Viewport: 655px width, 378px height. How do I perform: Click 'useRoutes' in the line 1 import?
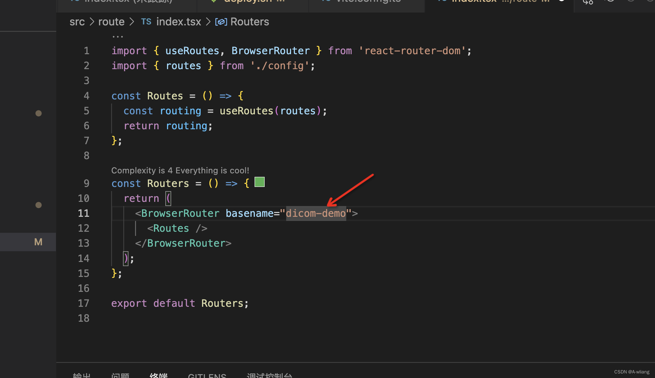[192, 51]
